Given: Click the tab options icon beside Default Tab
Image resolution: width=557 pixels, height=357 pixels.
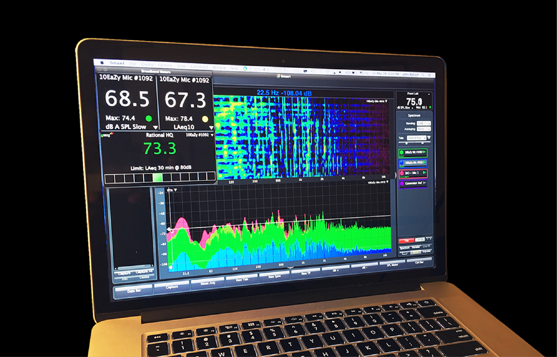Looking at the screenshot, I should (x=429, y=138).
